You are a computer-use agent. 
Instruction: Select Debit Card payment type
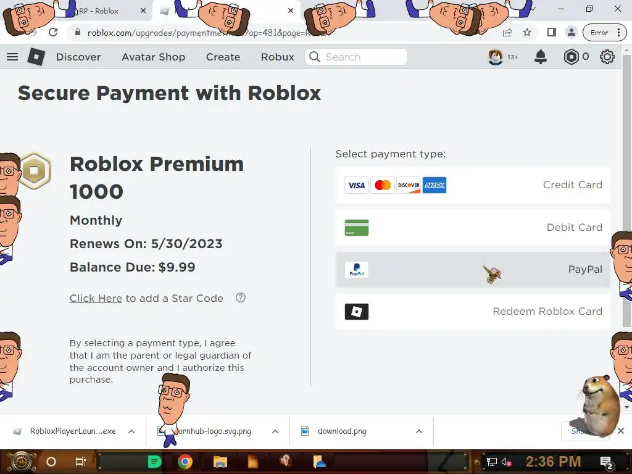click(x=473, y=228)
